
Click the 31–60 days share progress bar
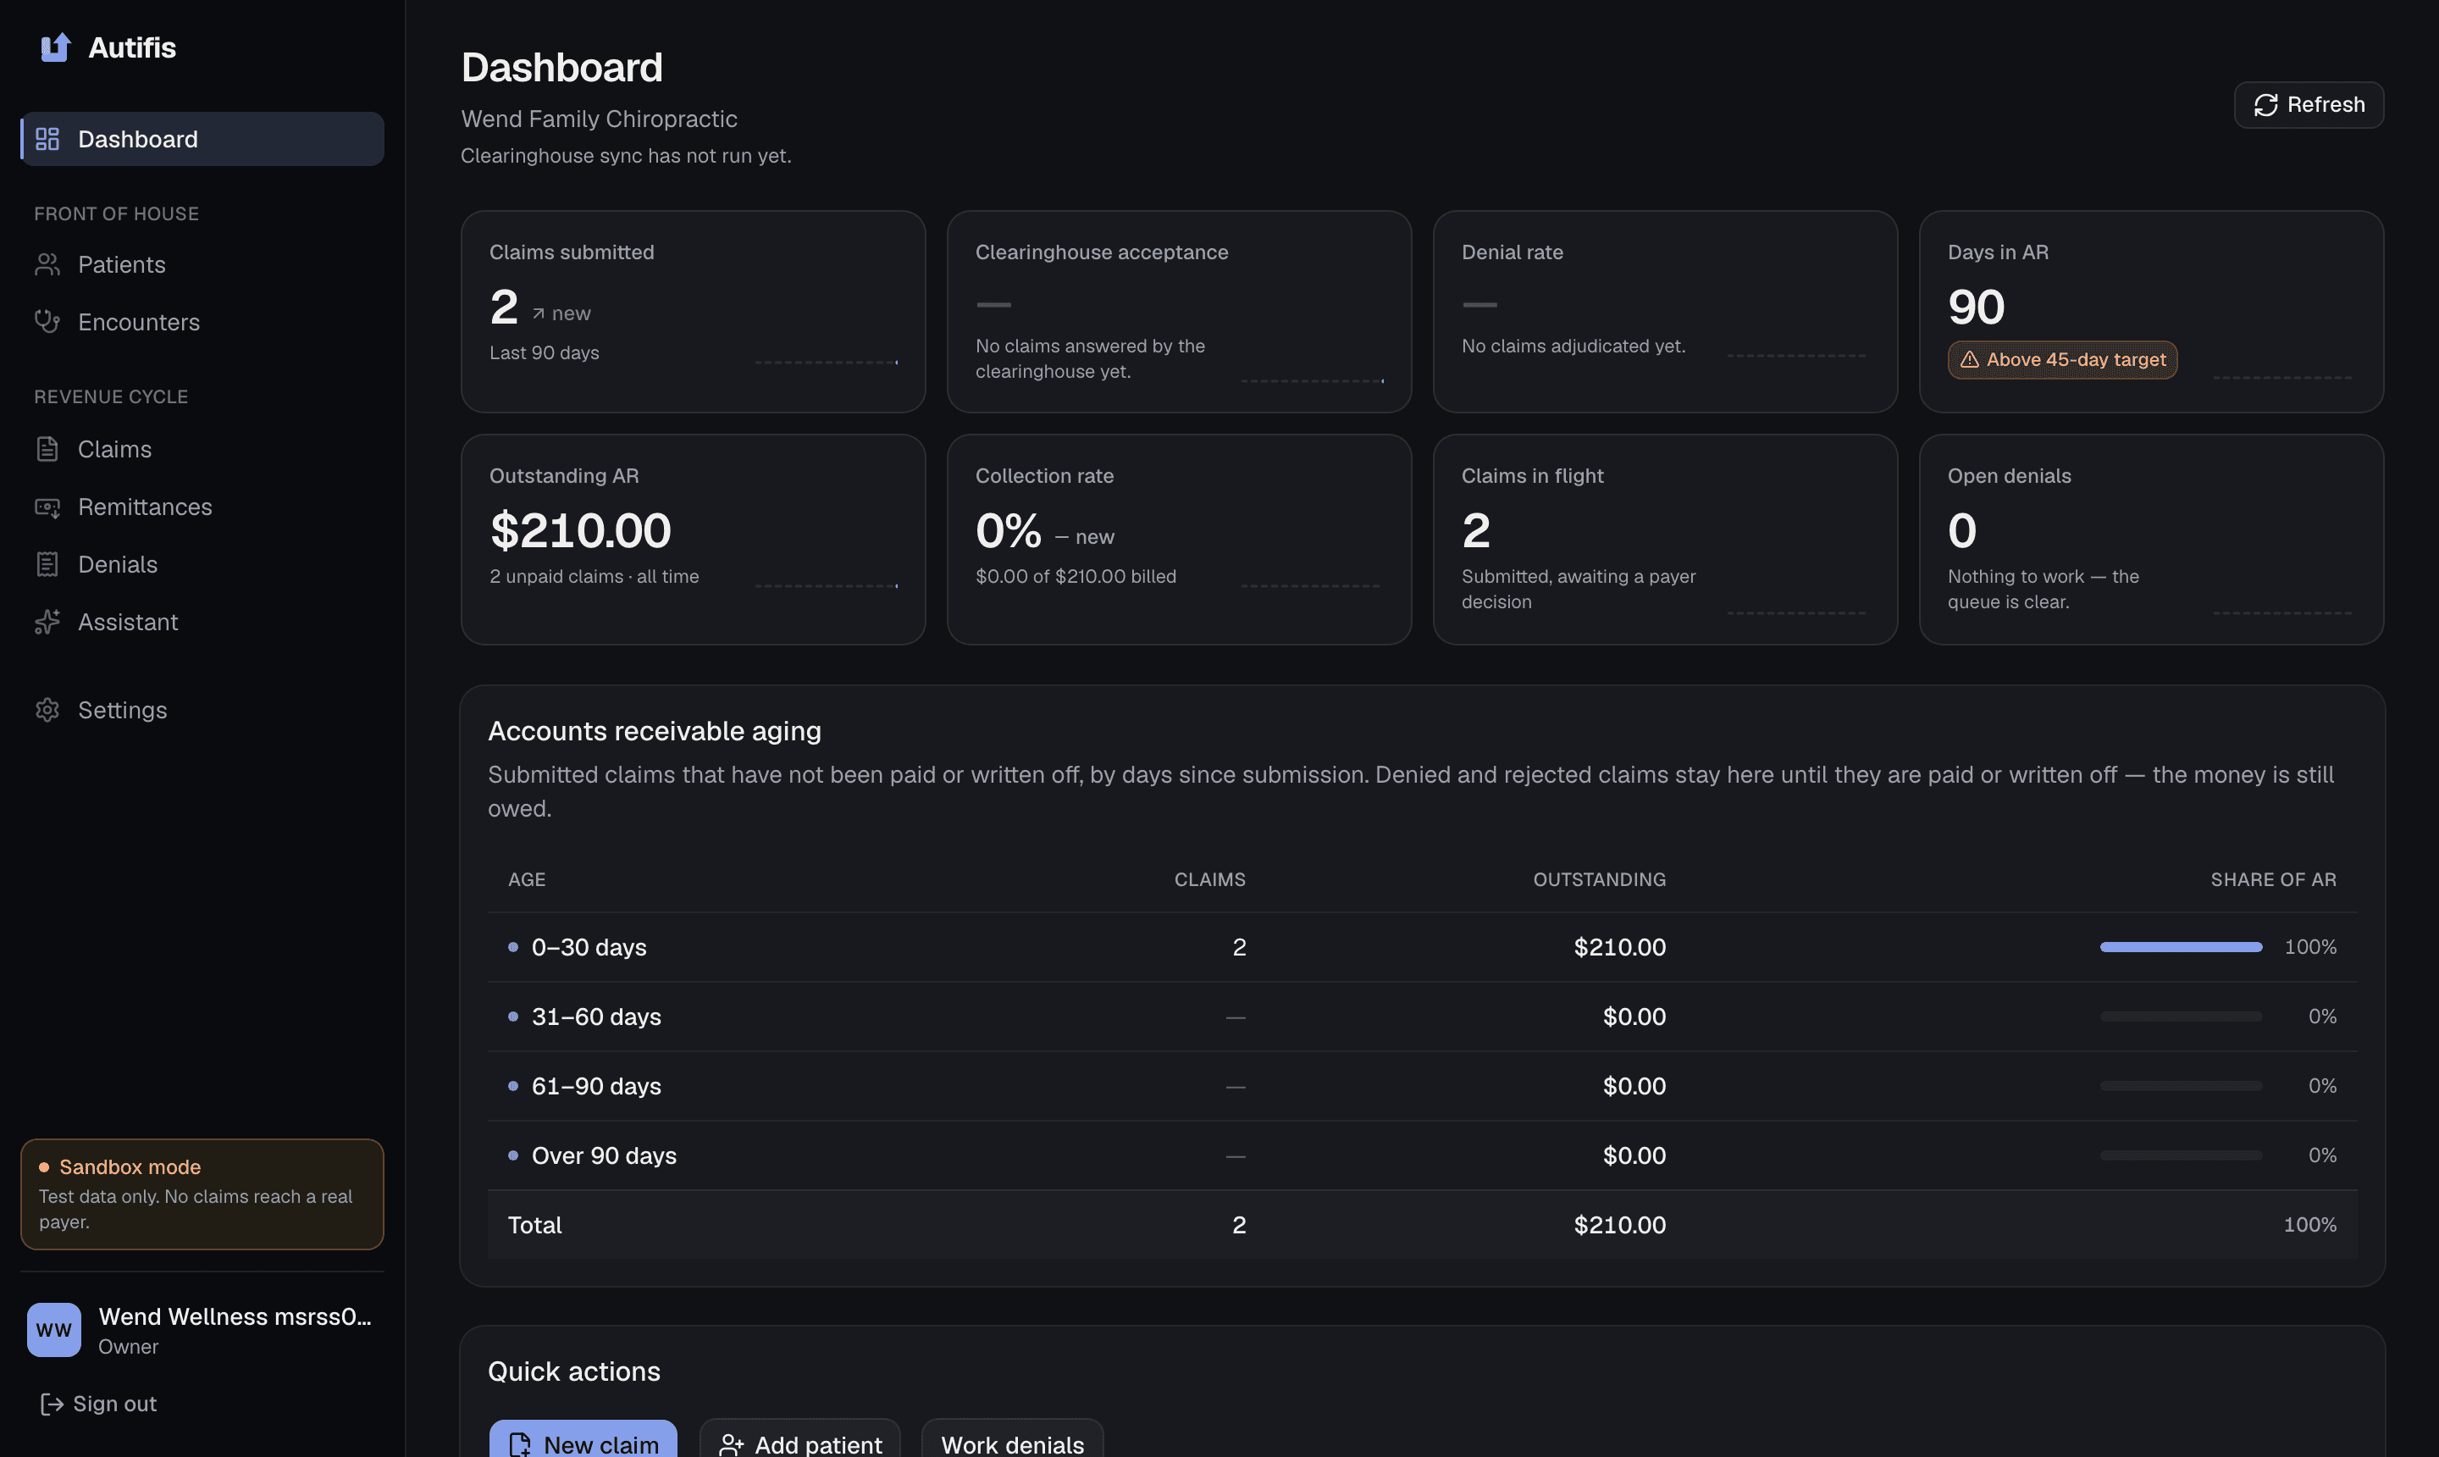coord(2181,1017)
